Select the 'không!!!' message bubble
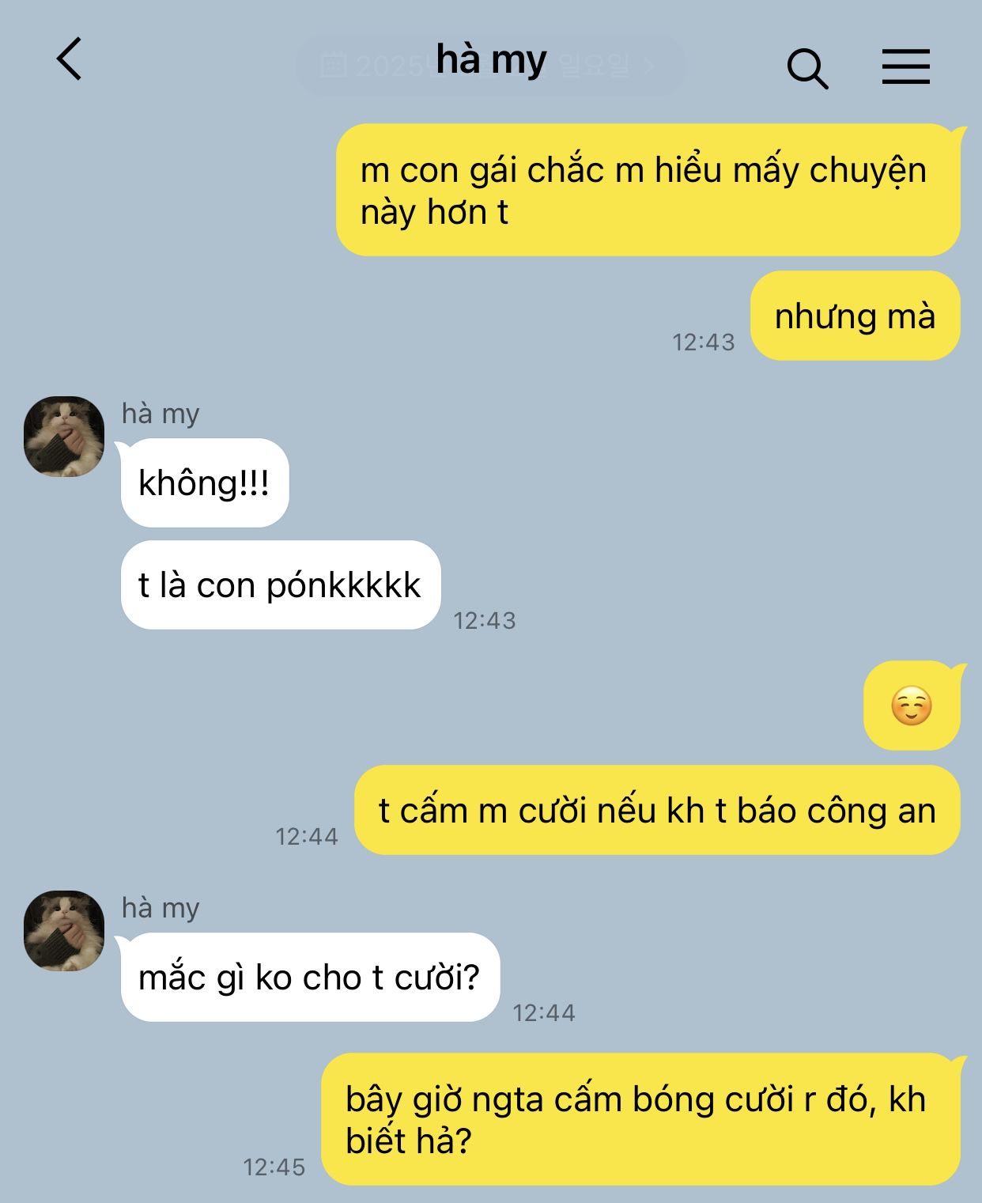982x1203 pixels. click(205, 482)
